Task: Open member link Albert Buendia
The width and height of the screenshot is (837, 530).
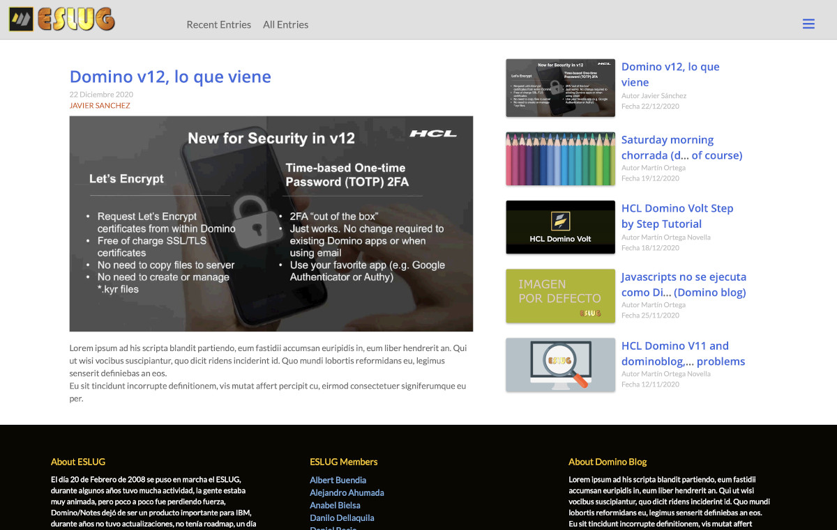Action: [x=338, y=480]
